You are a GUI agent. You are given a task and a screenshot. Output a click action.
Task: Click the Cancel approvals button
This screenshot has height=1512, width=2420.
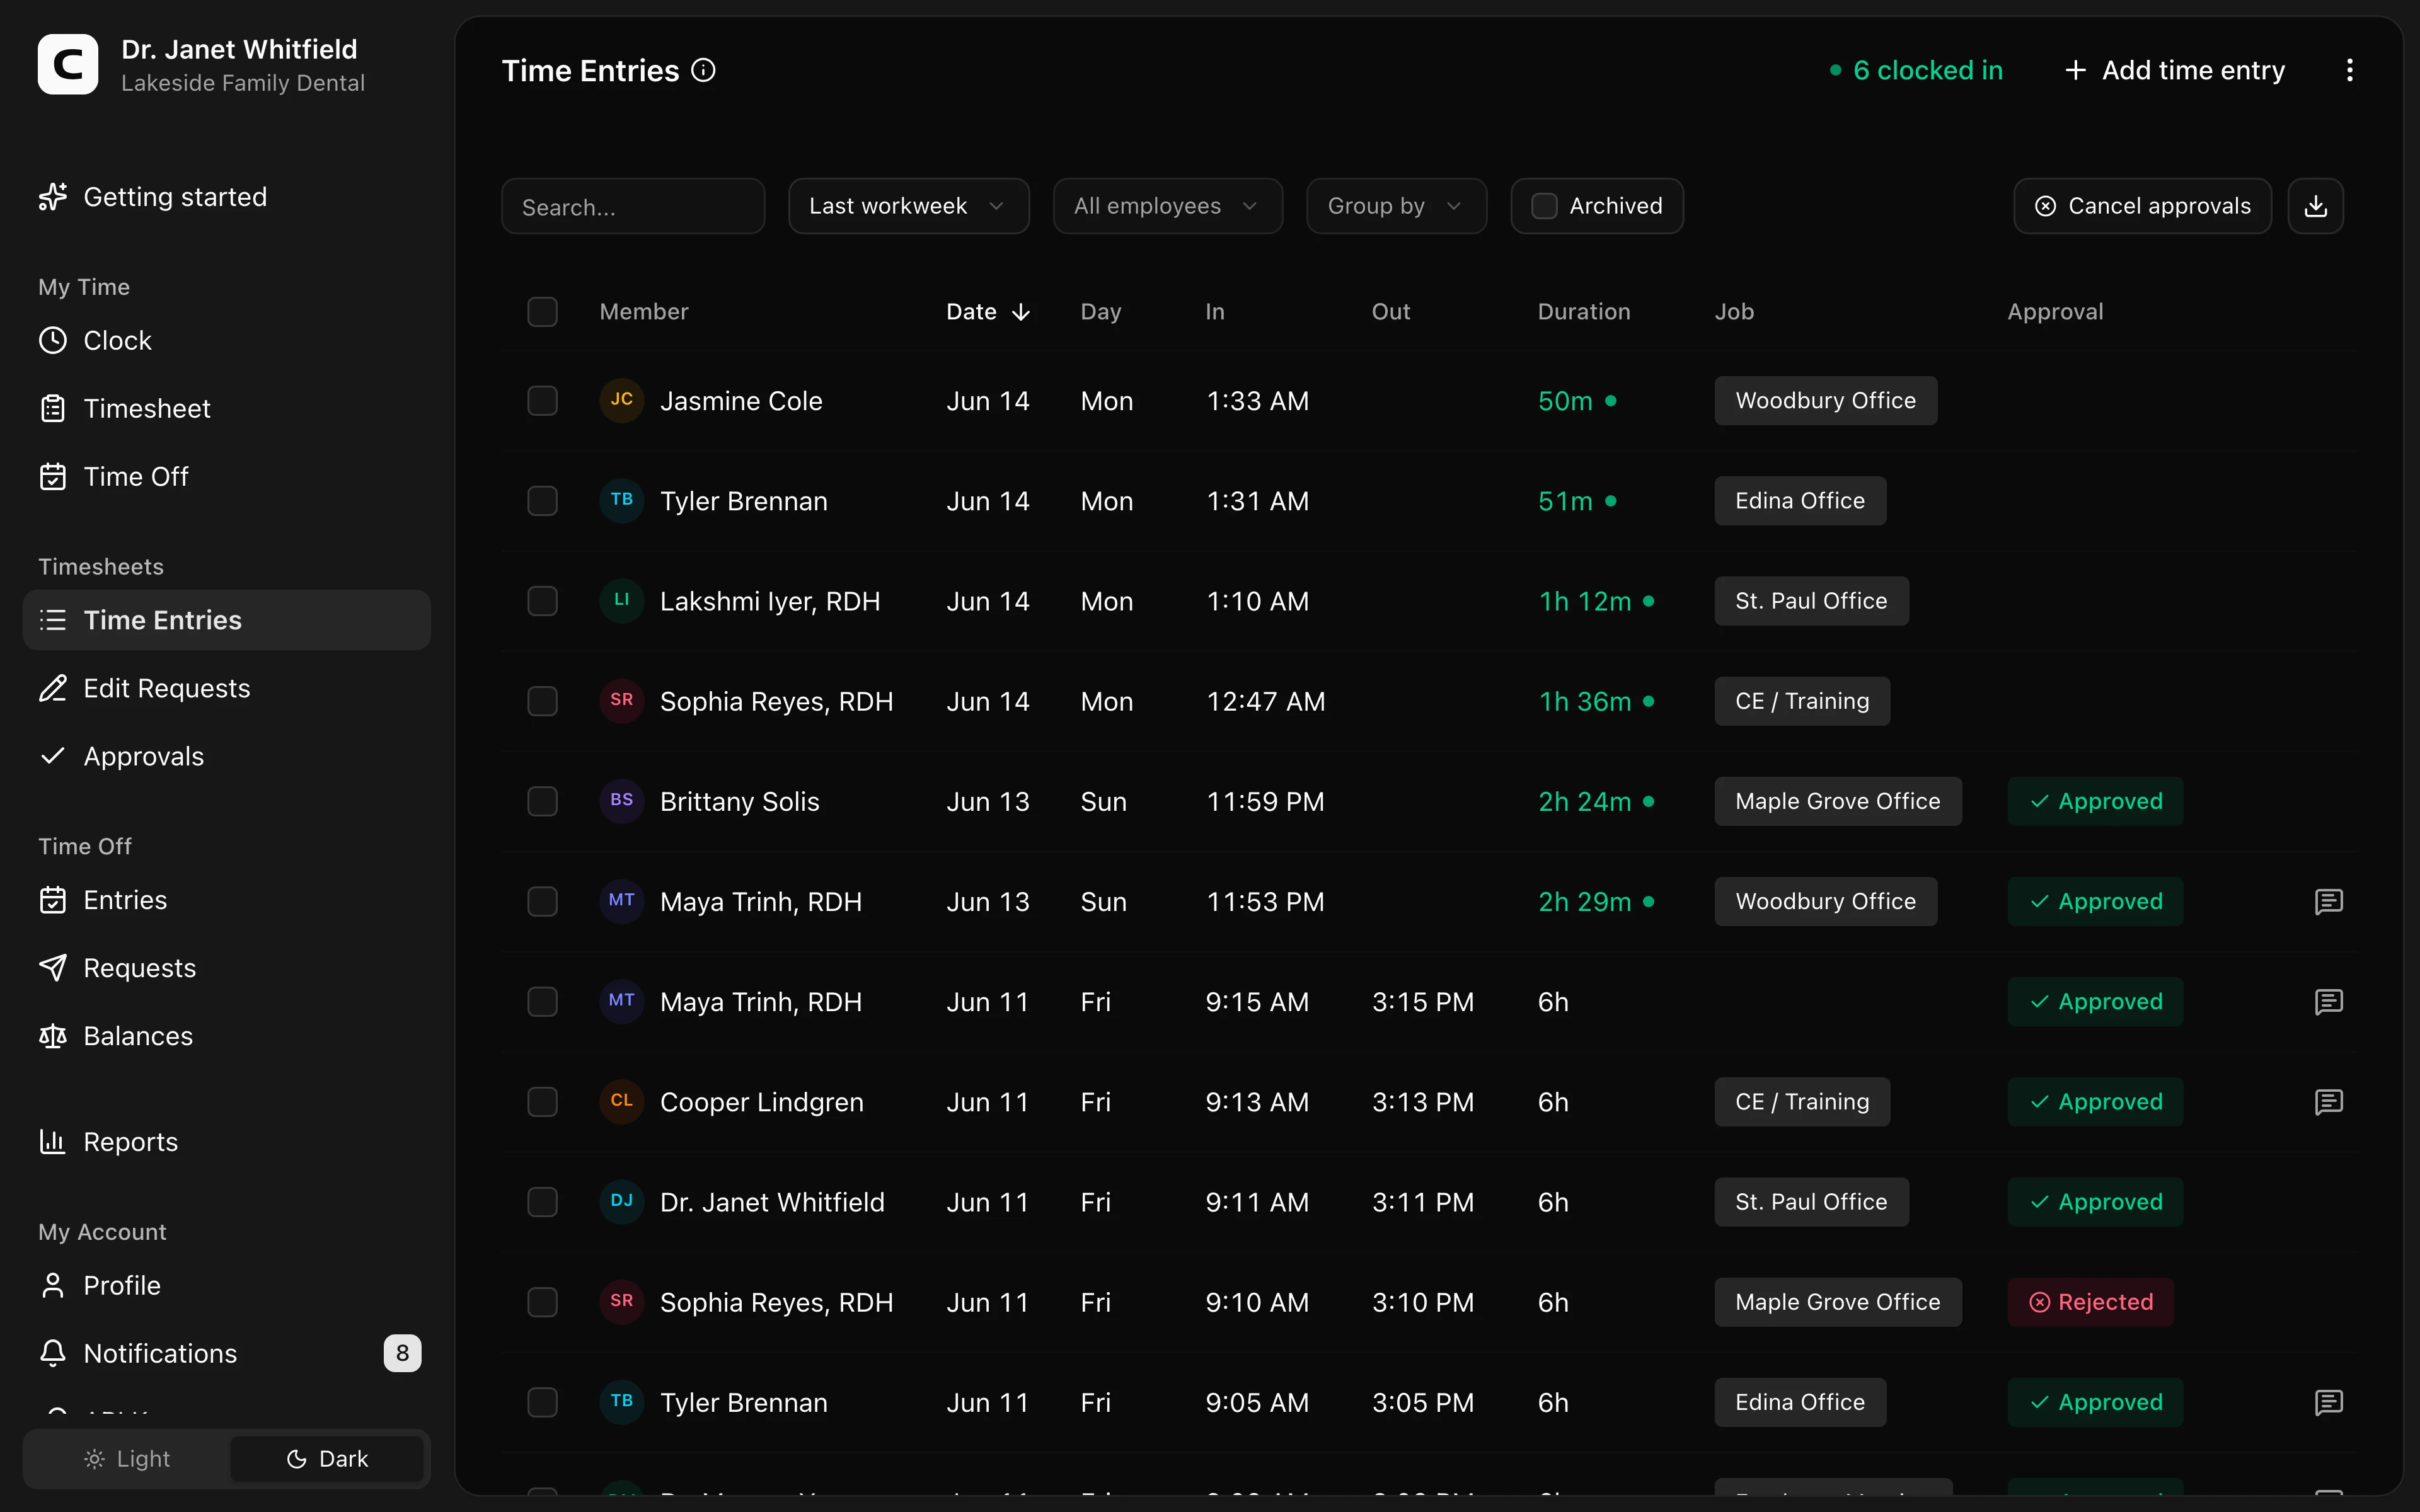tap(2143, 206)
